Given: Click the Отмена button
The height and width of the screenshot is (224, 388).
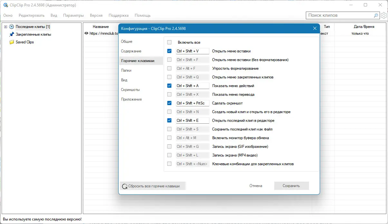Looking at the screenshot, I should (256, 186).
